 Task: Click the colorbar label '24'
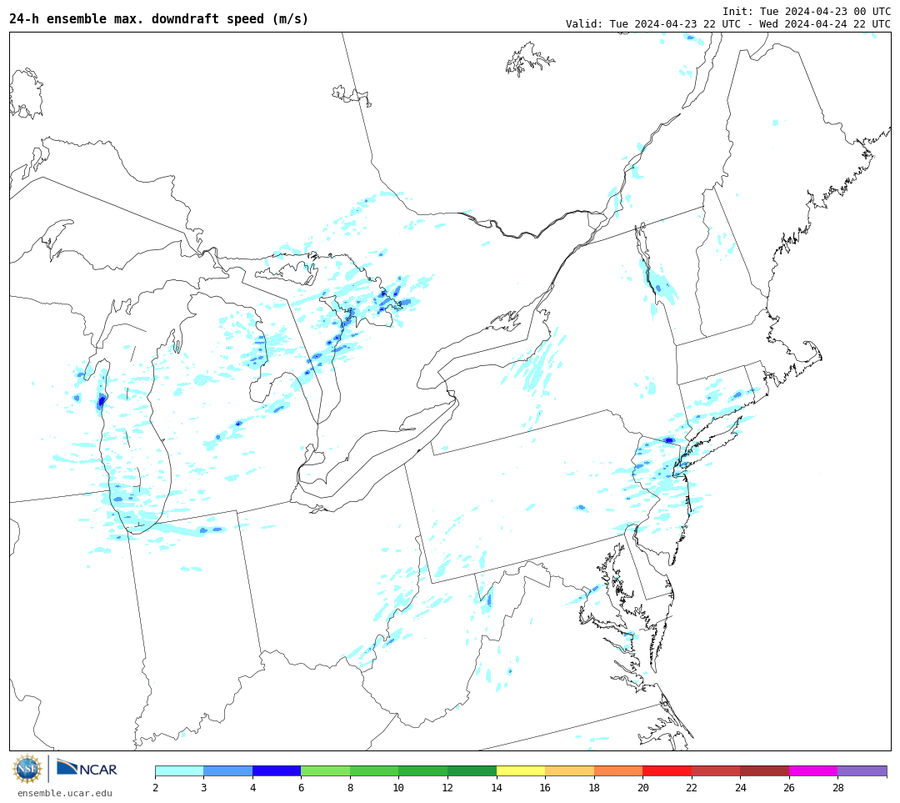click(741, 787)
